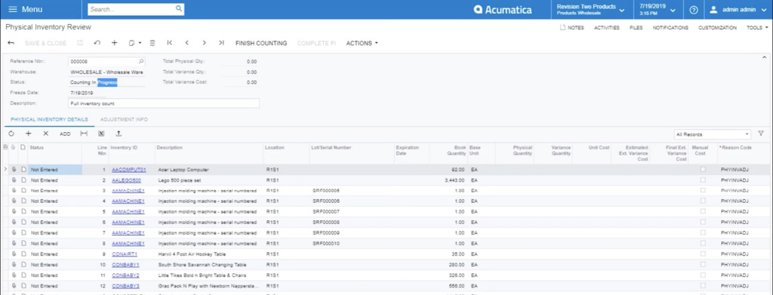The width and height of the screenshot is (773, 295).
Task: Switch to Physical Inventory Details tab
Action: [49, 120]
